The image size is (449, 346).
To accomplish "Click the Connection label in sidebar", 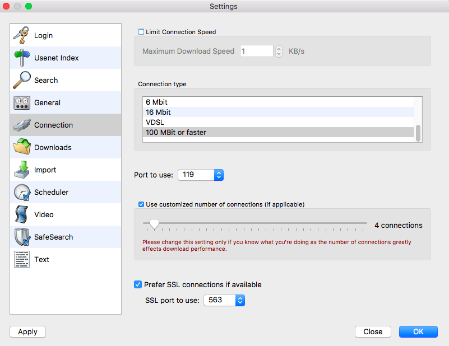I will click(54, 125).
